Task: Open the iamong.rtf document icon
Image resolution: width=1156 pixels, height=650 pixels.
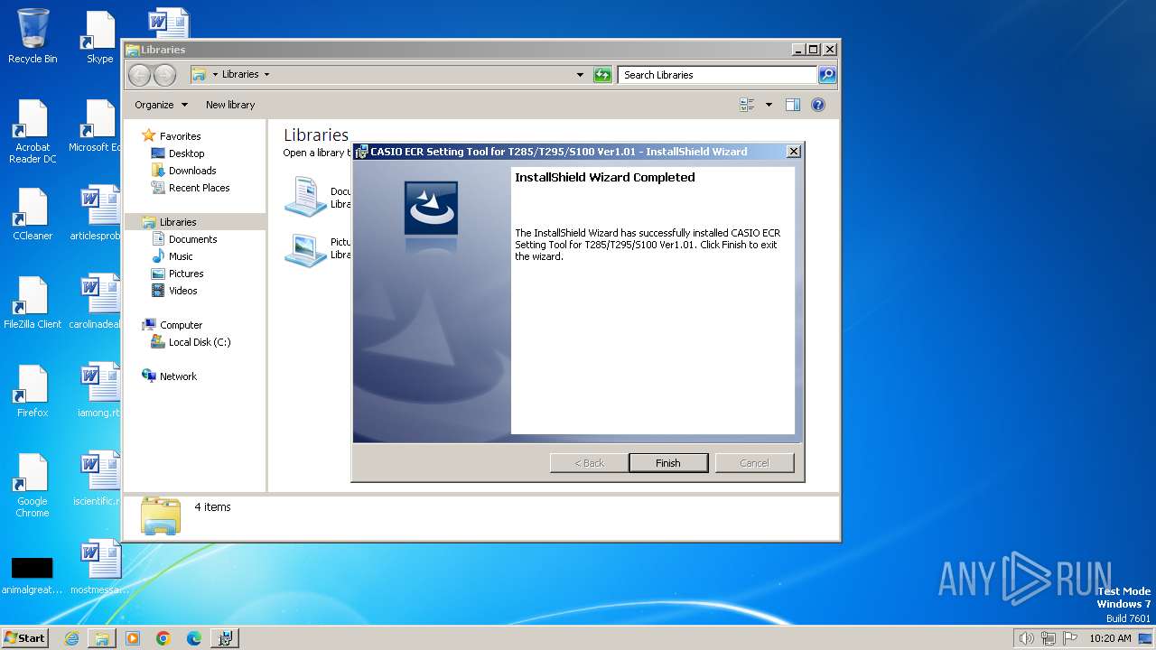Action: point(98,391)
